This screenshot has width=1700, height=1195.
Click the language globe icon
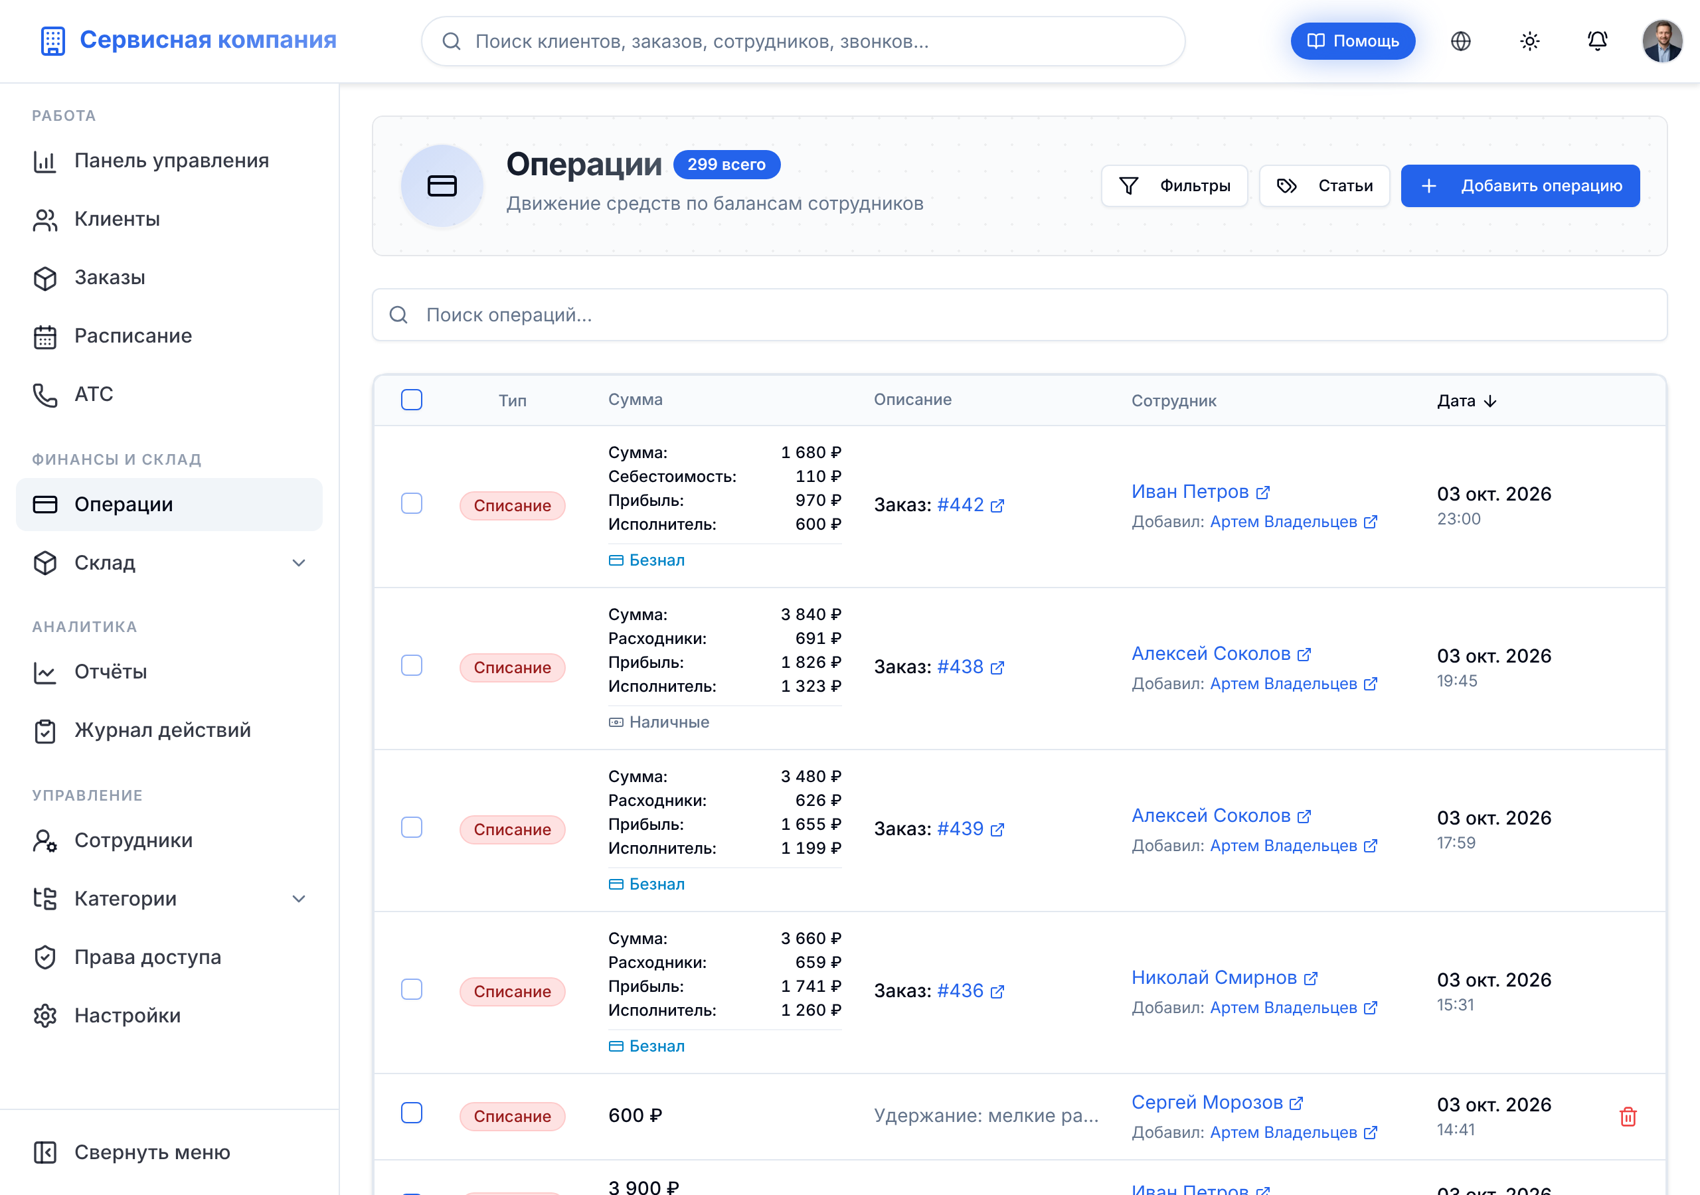tap(1460, 41)
